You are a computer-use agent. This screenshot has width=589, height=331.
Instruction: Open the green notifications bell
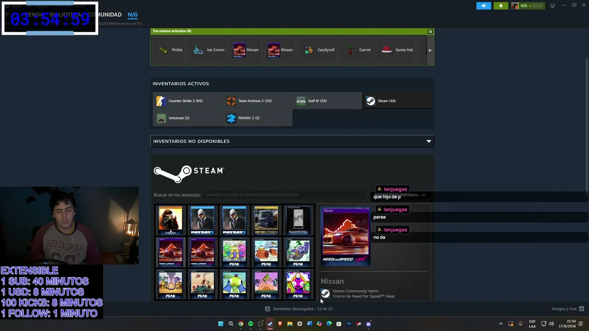501,6
